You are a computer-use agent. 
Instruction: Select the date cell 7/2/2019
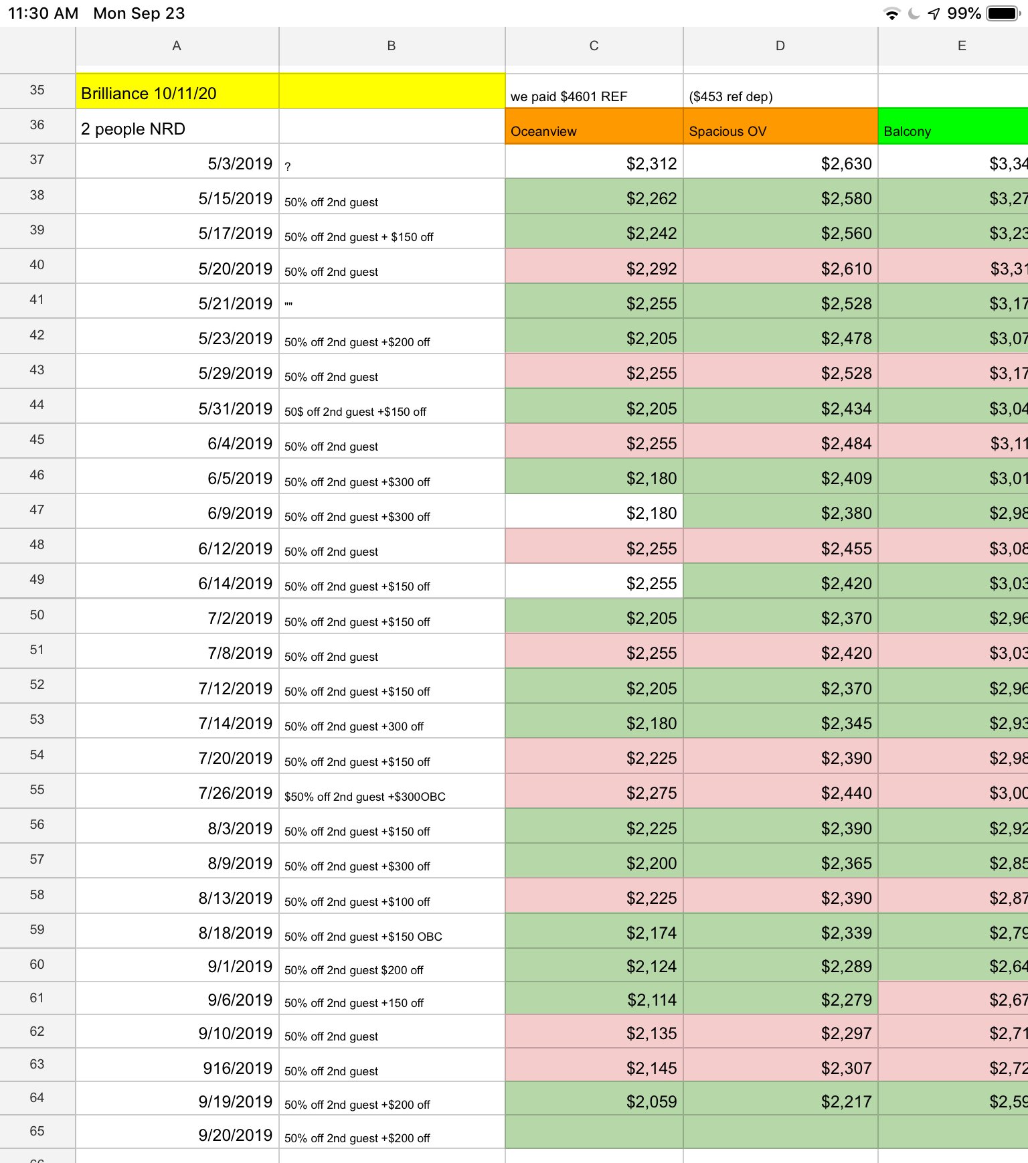177,616
